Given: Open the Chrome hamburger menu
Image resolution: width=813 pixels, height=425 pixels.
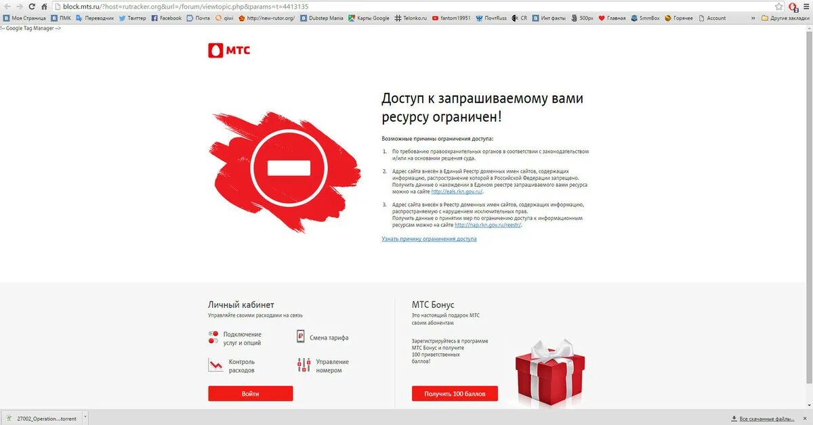Looking at the screenshot, I should coord(807,6).
